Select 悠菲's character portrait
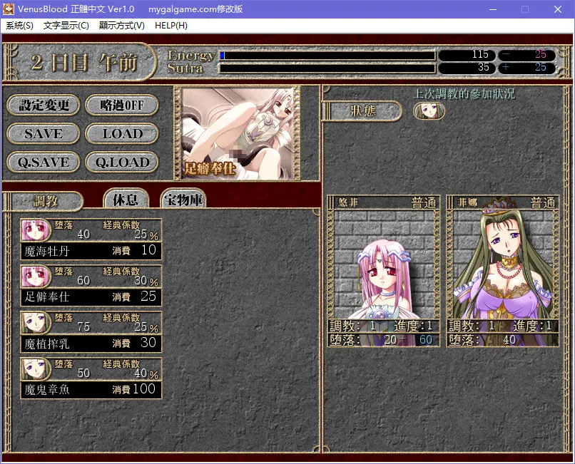 pyautogui.click(x=382, y=264)
